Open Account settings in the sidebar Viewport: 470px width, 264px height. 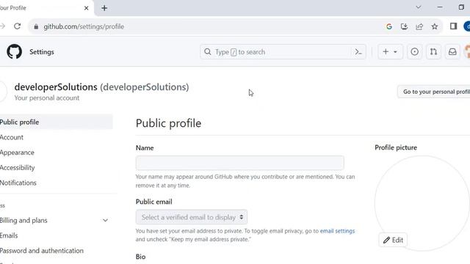(12, 137)
